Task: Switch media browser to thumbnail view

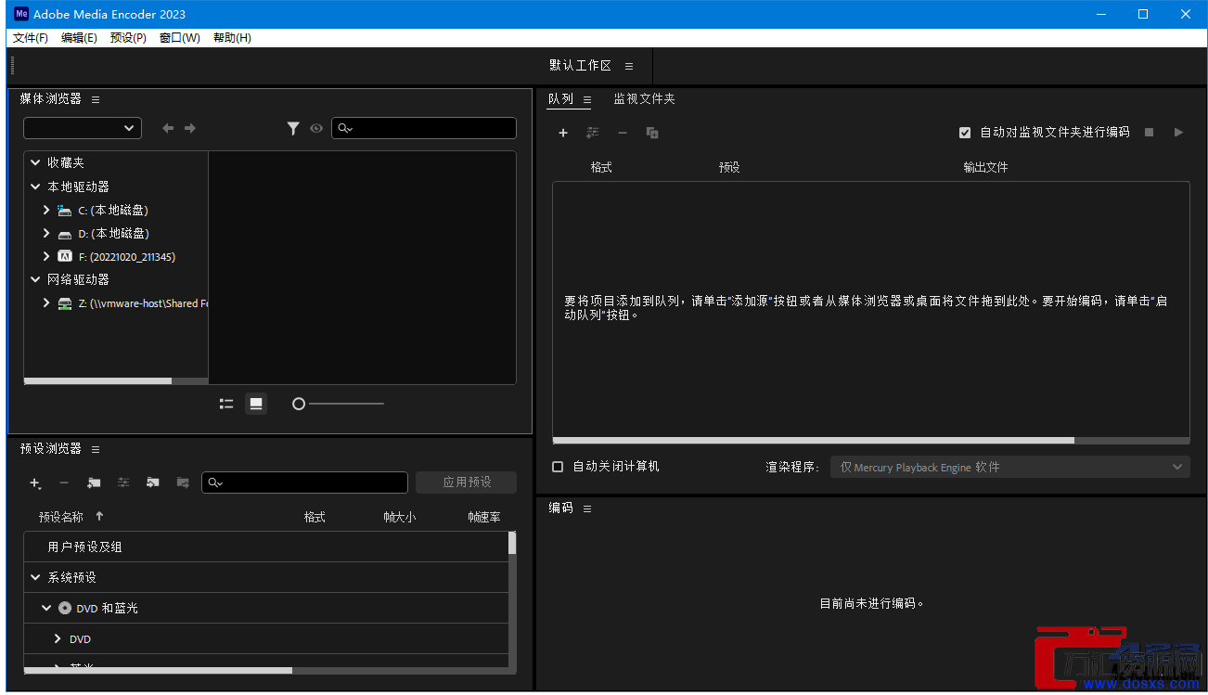Action: click(256, 404)
